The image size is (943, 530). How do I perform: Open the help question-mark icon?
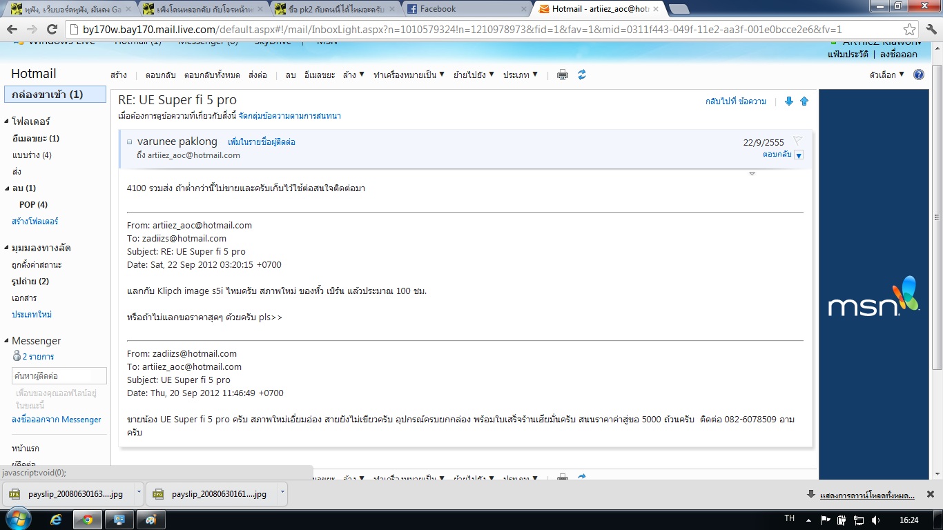tap(919, 75)
